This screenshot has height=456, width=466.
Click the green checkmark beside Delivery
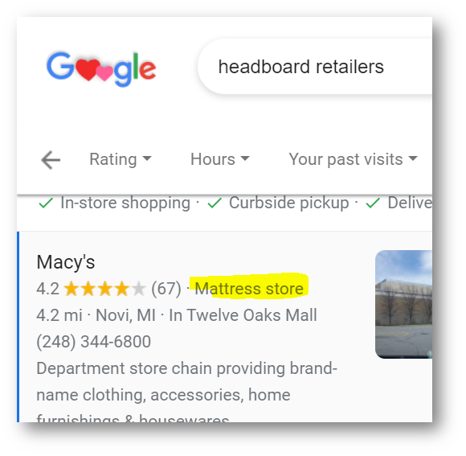(373, 203)
